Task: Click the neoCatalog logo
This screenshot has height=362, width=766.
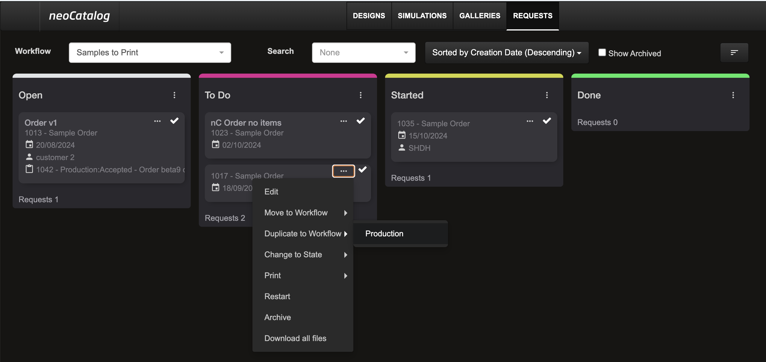Action: pos(79,16)
